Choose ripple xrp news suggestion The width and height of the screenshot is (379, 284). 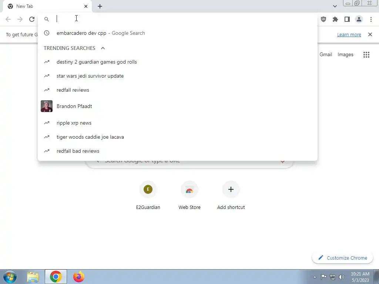(178, 123)
